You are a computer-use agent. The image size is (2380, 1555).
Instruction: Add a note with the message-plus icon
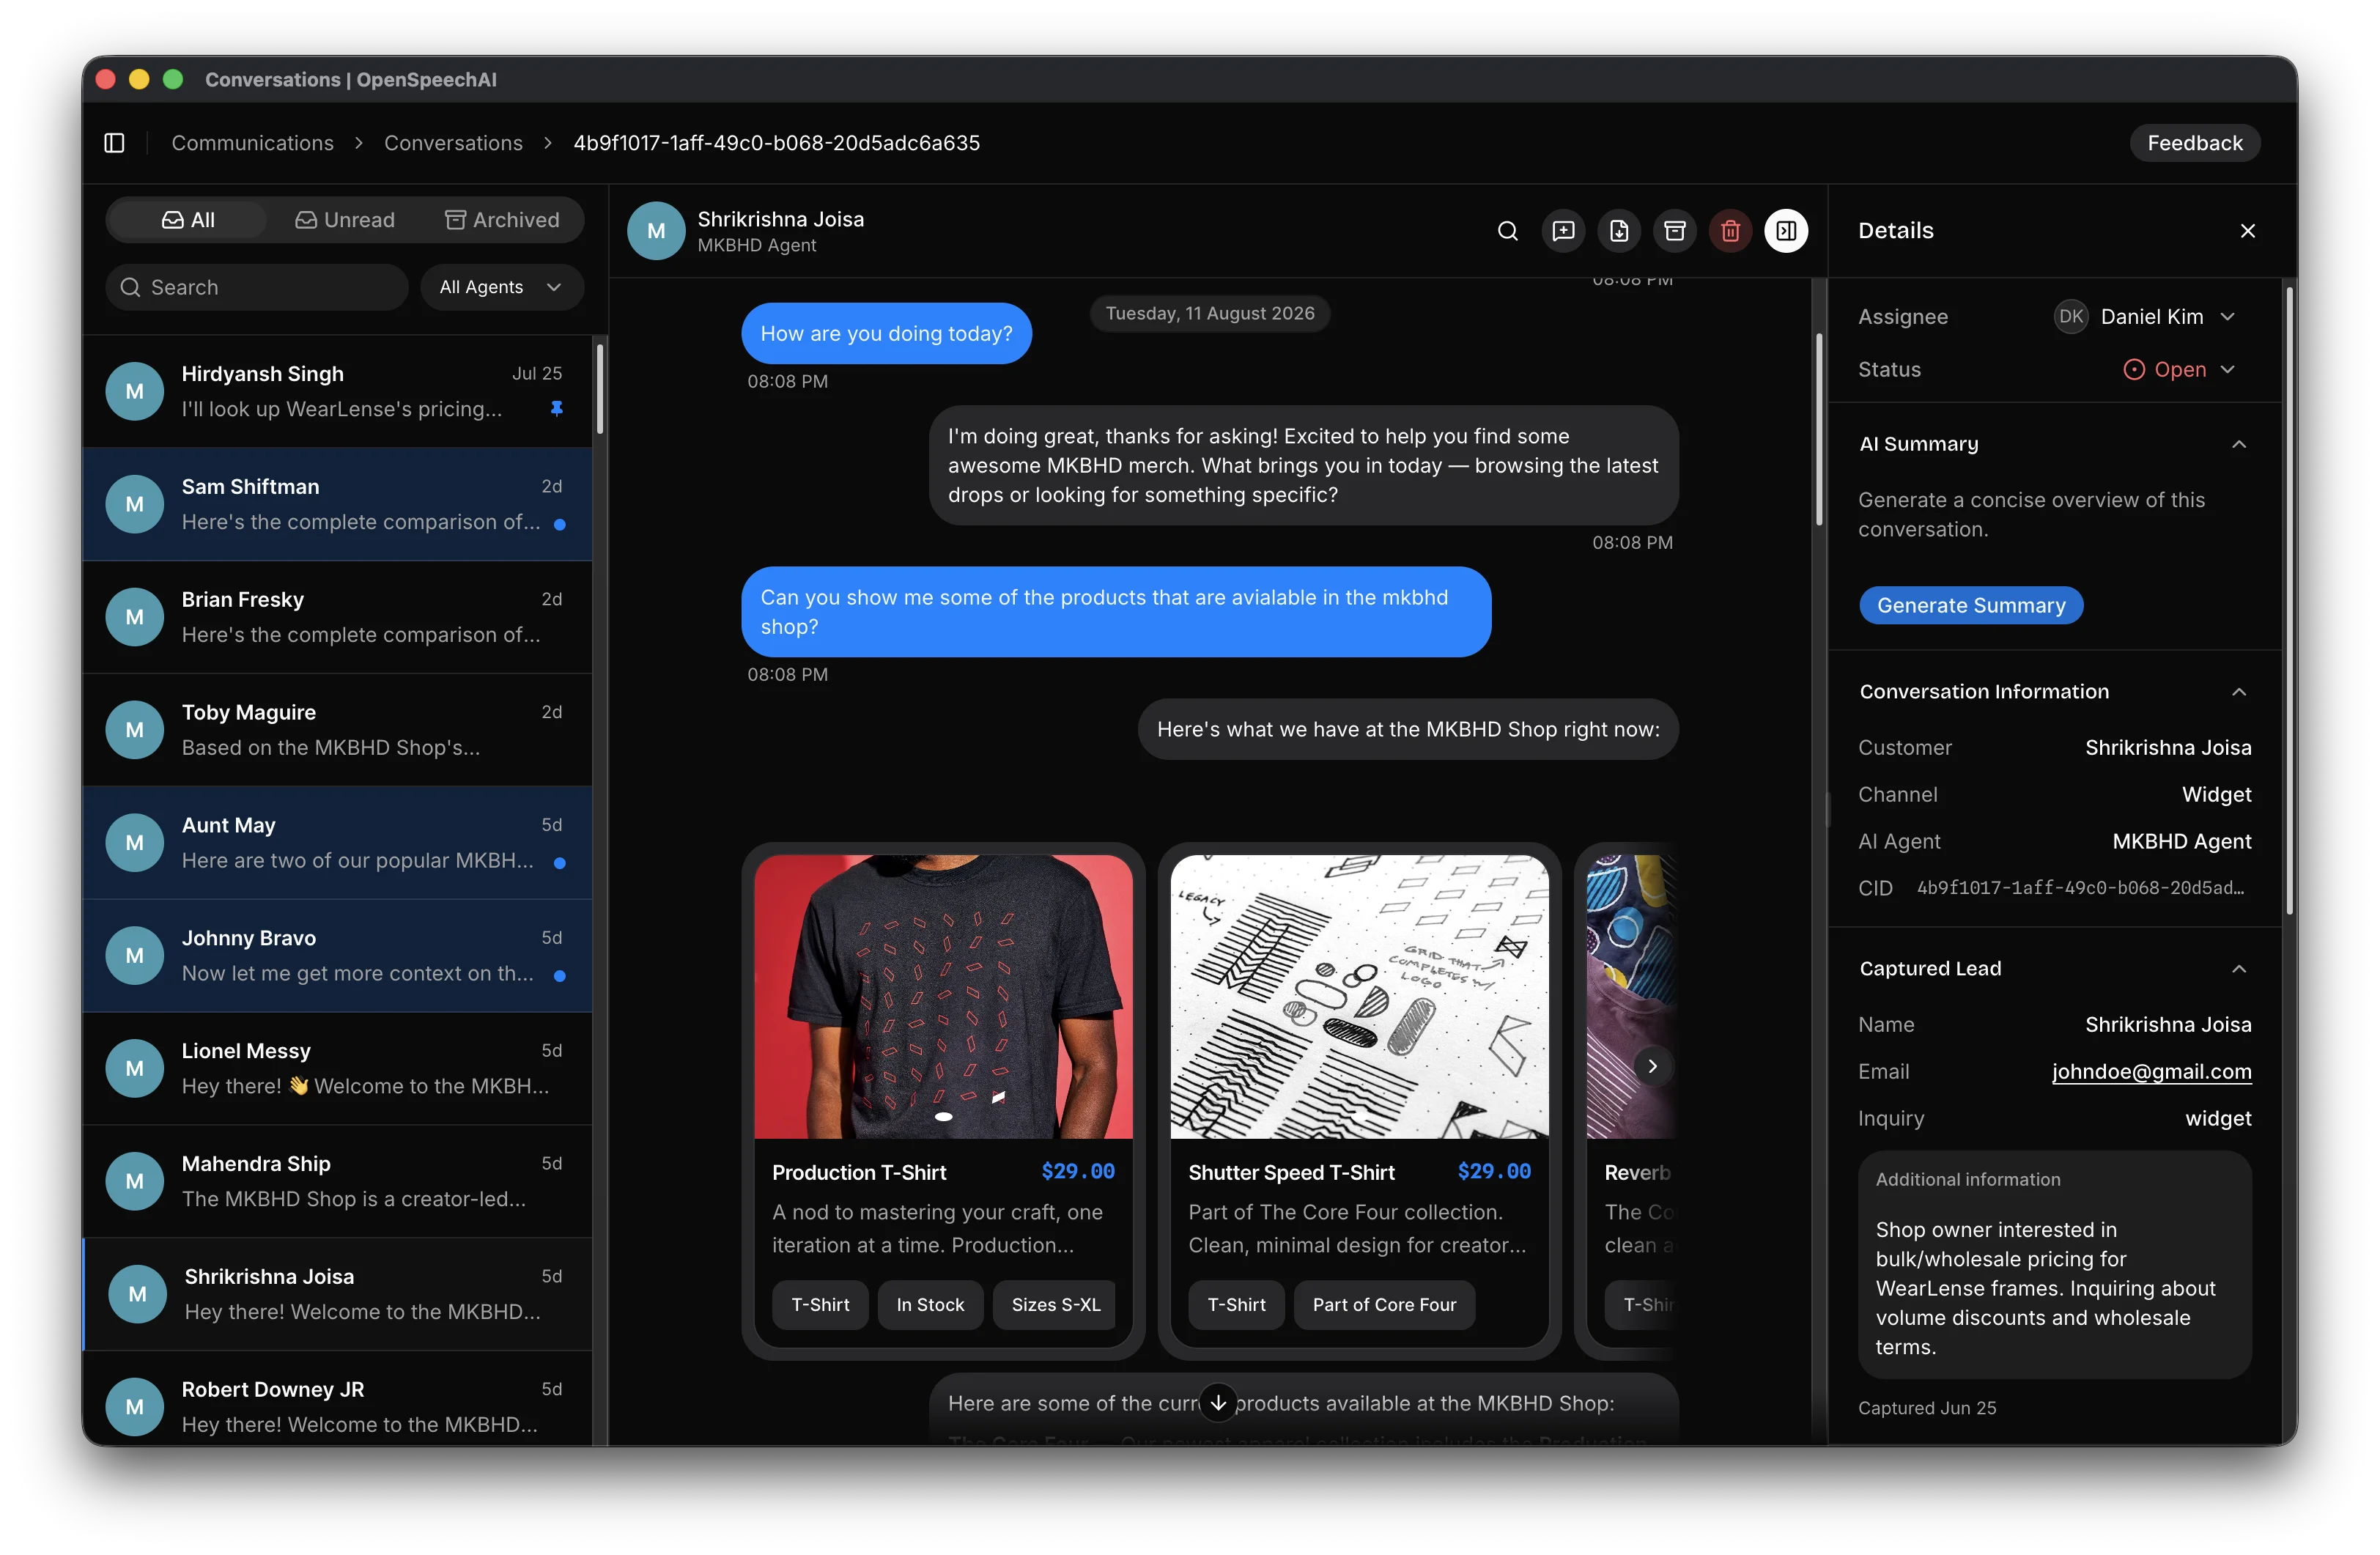point(1563,231)
